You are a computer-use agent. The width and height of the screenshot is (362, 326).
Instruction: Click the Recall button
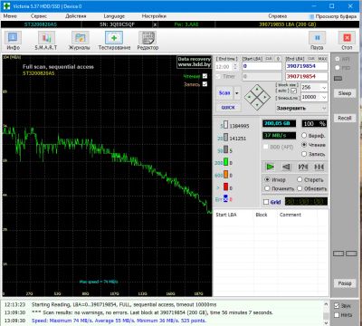345,118
